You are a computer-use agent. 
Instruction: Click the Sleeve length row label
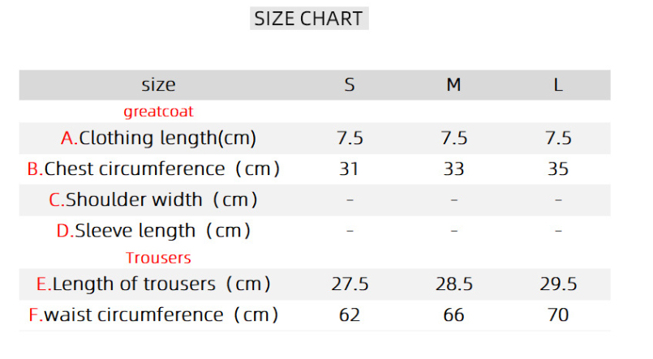tap(153, 230)
